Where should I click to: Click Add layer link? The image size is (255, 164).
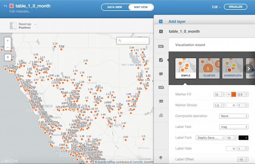tap(177, 22)
